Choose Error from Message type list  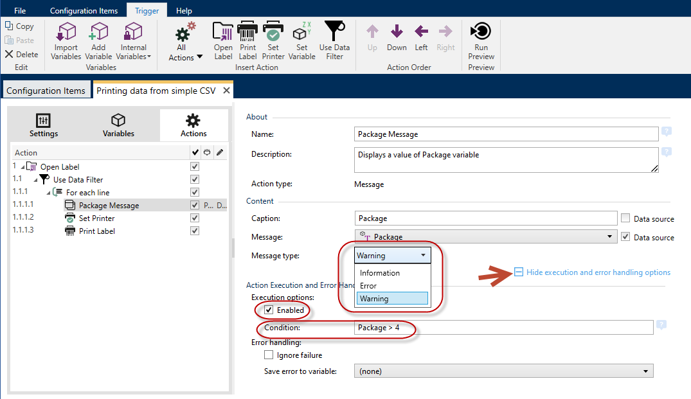pyautogui.click(x=369, y=286)
